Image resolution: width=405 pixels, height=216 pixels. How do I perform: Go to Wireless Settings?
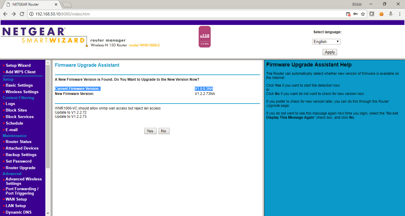[22, 92]
